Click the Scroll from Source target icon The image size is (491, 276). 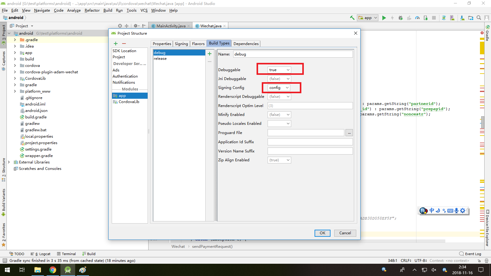120,26
